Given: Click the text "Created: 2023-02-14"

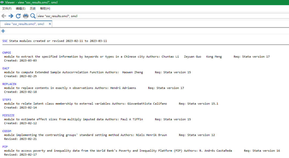Looking at the screenshot, I should 20,107.
